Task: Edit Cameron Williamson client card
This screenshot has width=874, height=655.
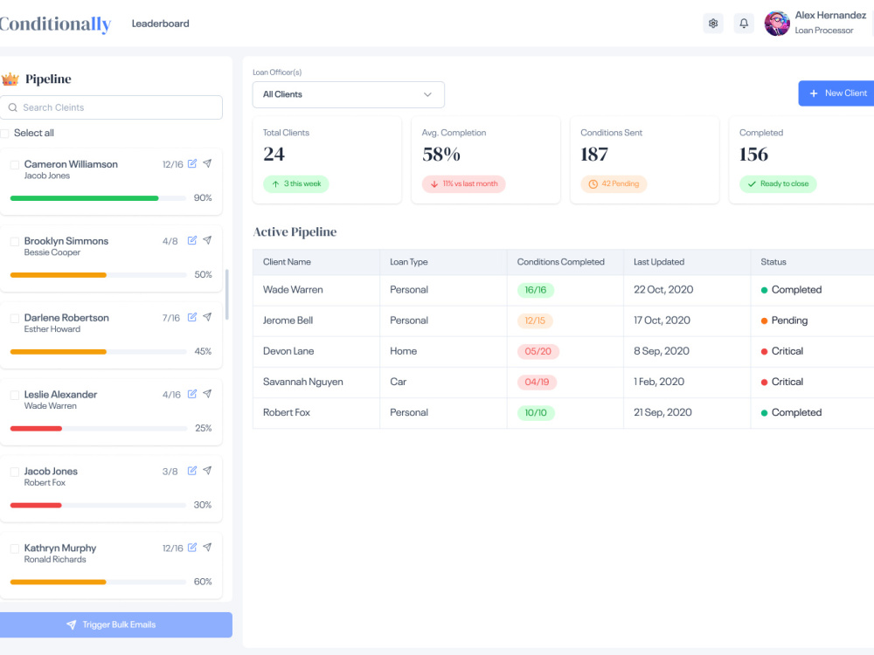Action: point(192,164)
